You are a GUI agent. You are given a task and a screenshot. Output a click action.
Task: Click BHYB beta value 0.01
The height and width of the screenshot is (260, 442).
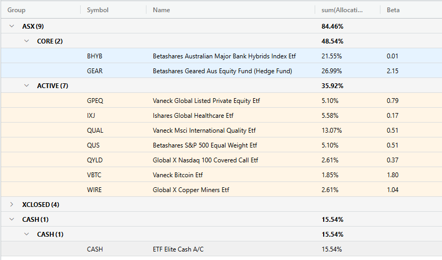click(393, 56)
